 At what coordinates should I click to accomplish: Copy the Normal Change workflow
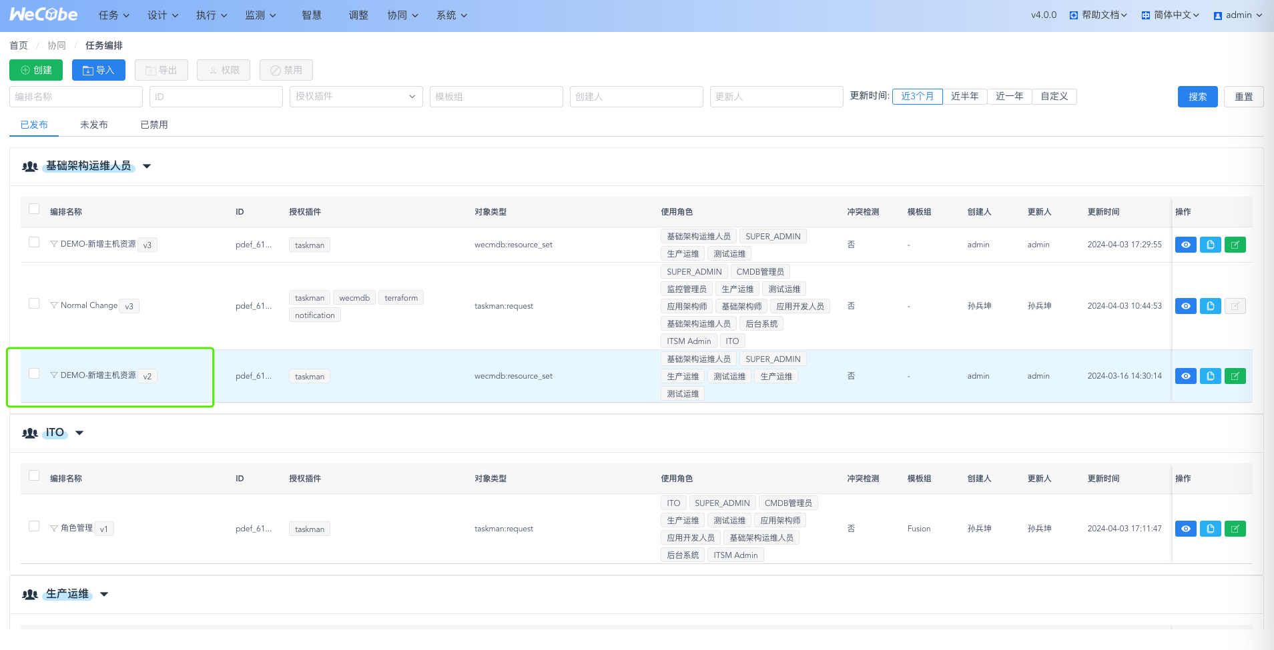pyautogui.click(x=1210, y=306)
